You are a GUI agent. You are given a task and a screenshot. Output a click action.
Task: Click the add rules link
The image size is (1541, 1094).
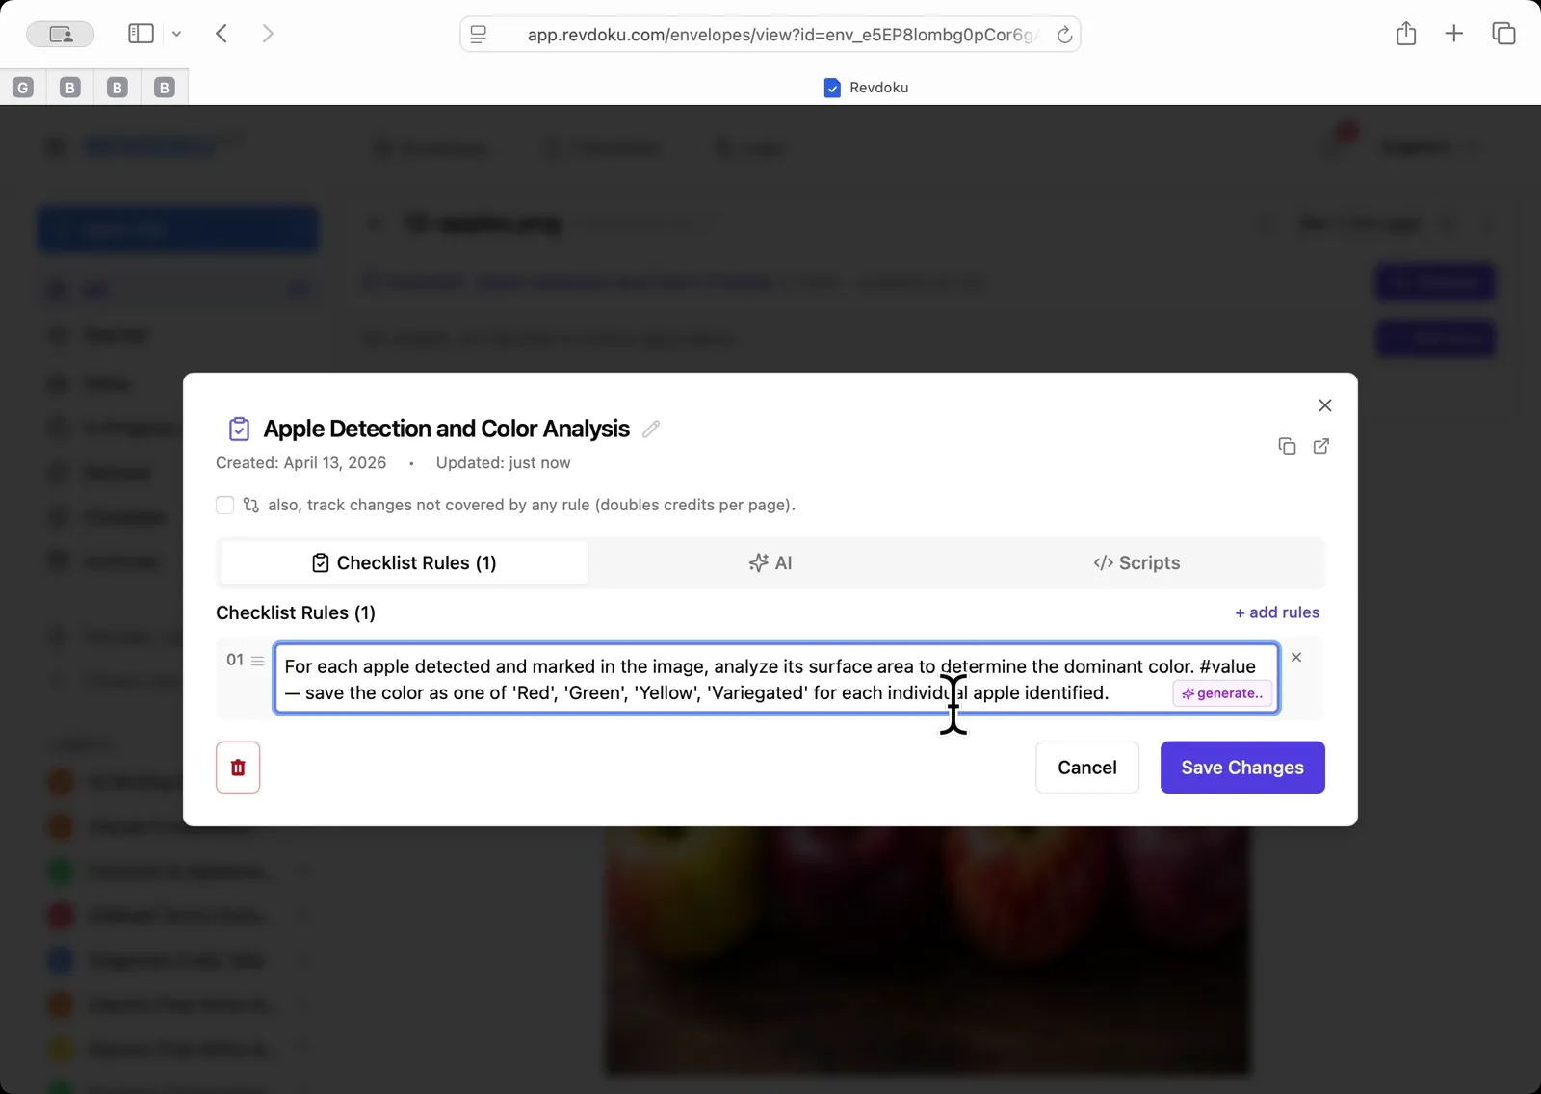click(1276, 612)
